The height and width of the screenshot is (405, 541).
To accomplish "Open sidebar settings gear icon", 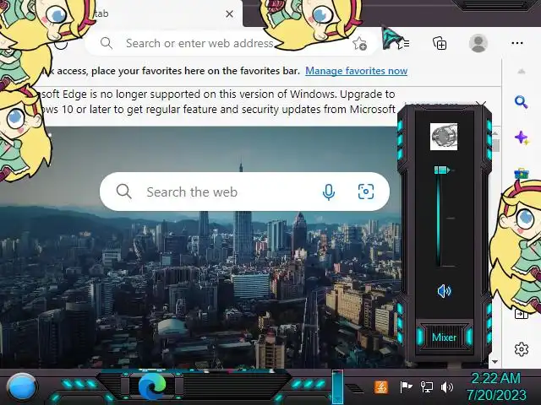I will [x=522, y=349].
